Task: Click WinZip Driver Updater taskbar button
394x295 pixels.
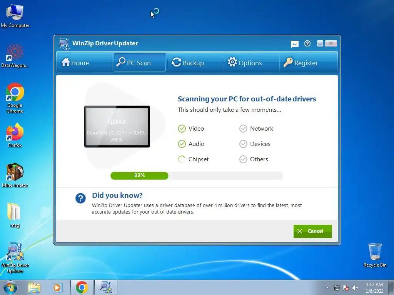Action: pyautogui.click(x=106, y=287)
